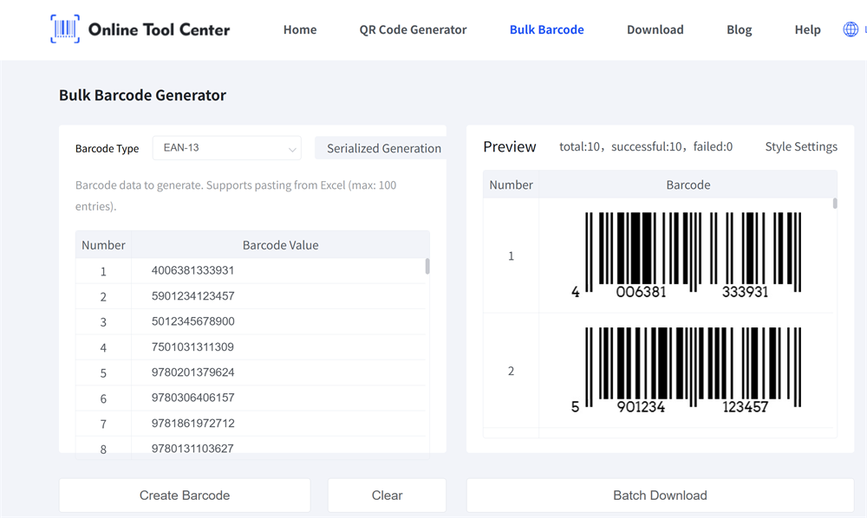
Task: Open the language selector globe icon
Action: click(x=850, y=29)
